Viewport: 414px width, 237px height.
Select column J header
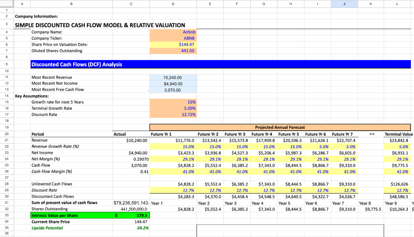344,4
